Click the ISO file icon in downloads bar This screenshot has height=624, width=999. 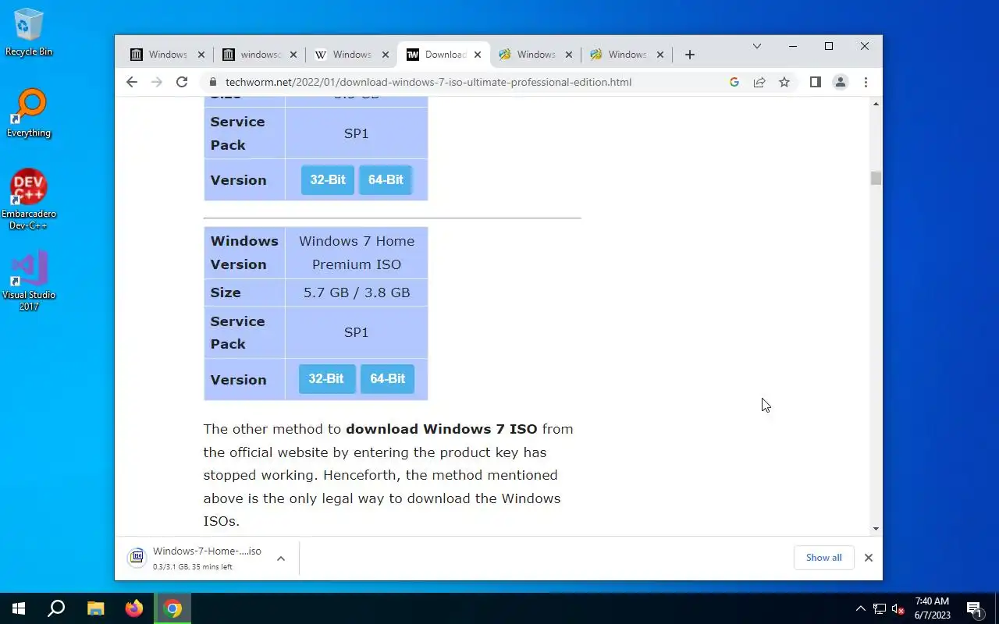pos(137,557)
